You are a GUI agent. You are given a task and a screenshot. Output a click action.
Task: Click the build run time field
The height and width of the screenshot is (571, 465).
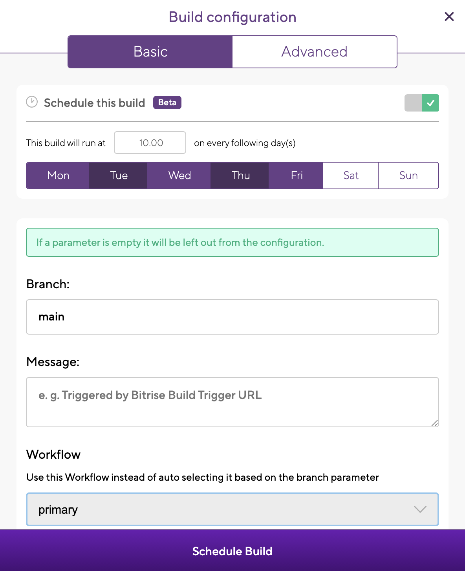150,143
